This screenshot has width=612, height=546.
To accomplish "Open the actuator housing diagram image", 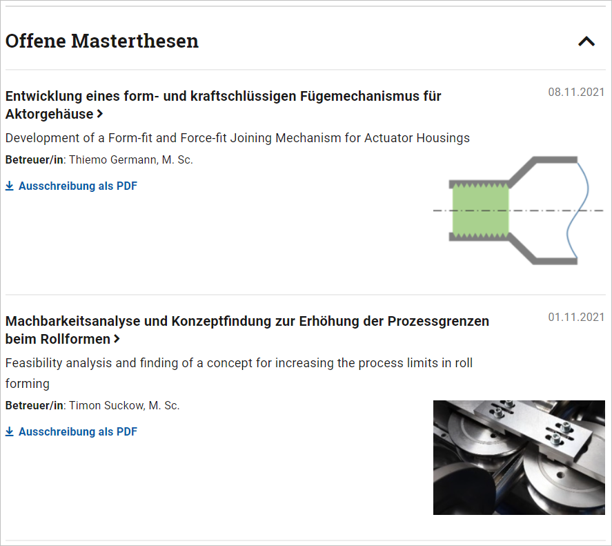I will click(519, 211).
